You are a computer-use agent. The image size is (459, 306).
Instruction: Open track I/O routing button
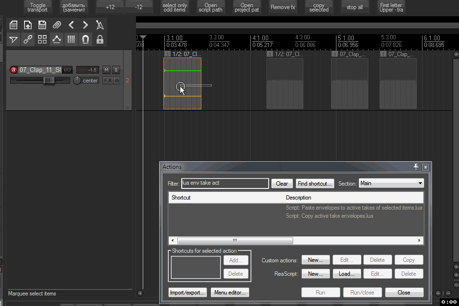67,70
